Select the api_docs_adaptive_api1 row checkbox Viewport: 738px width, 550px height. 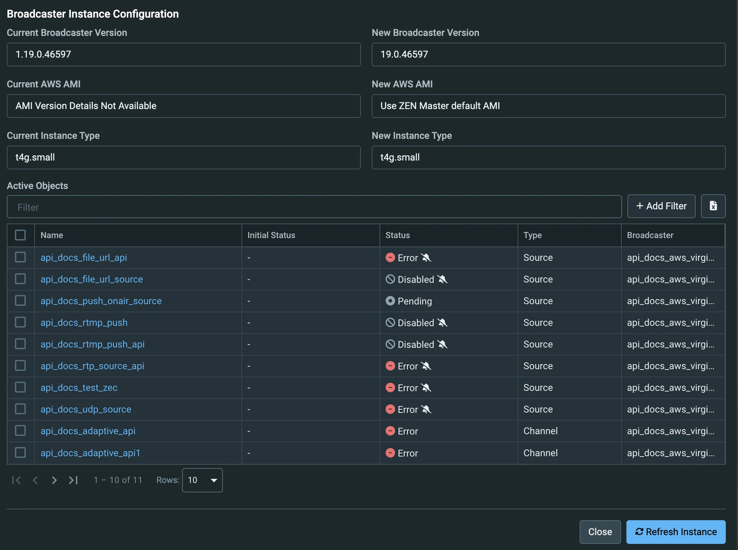click(20, 452)
